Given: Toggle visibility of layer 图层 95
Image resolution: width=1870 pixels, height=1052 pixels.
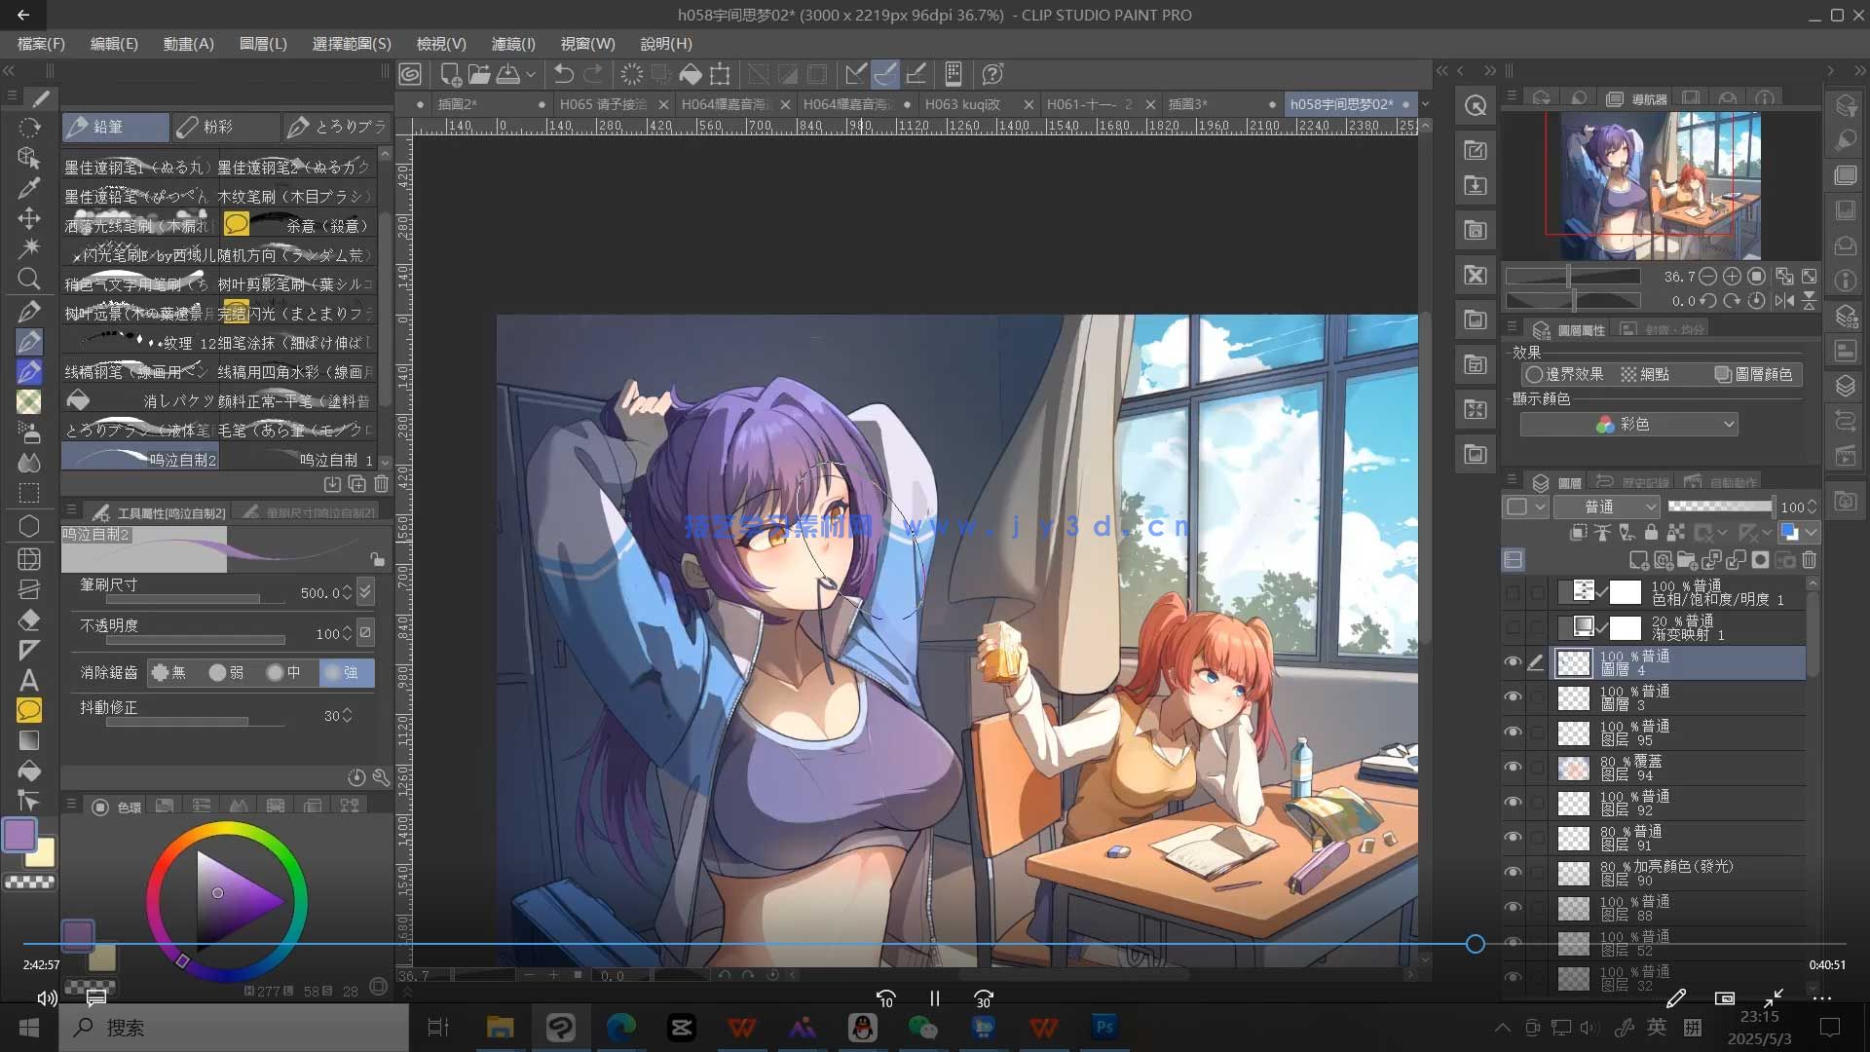Looking at the screenshot, I should coord(1513,733).
